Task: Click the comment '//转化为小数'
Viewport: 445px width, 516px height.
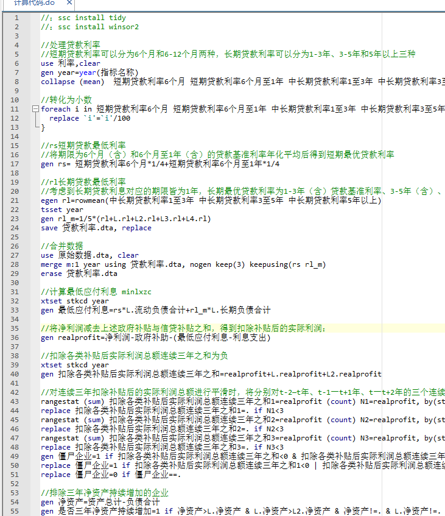Action: [66, 100]
